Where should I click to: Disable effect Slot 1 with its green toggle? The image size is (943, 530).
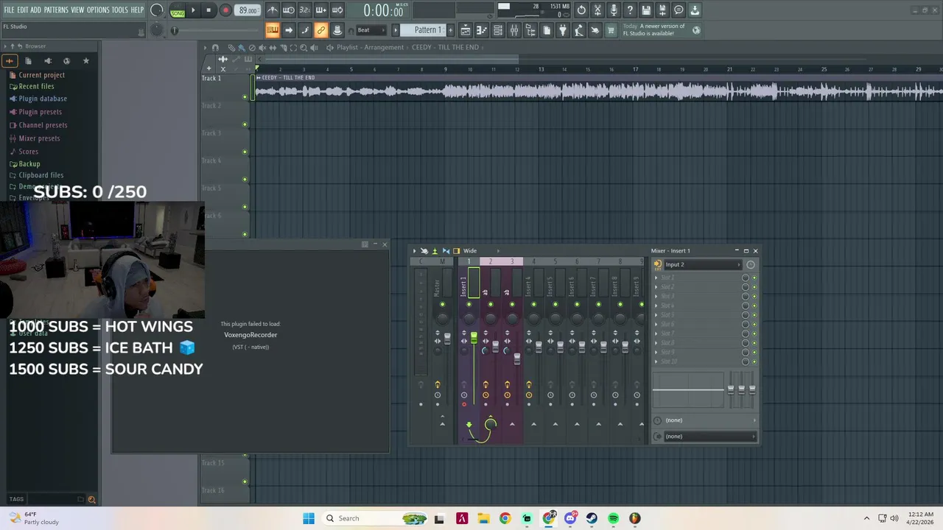point(754,278)
